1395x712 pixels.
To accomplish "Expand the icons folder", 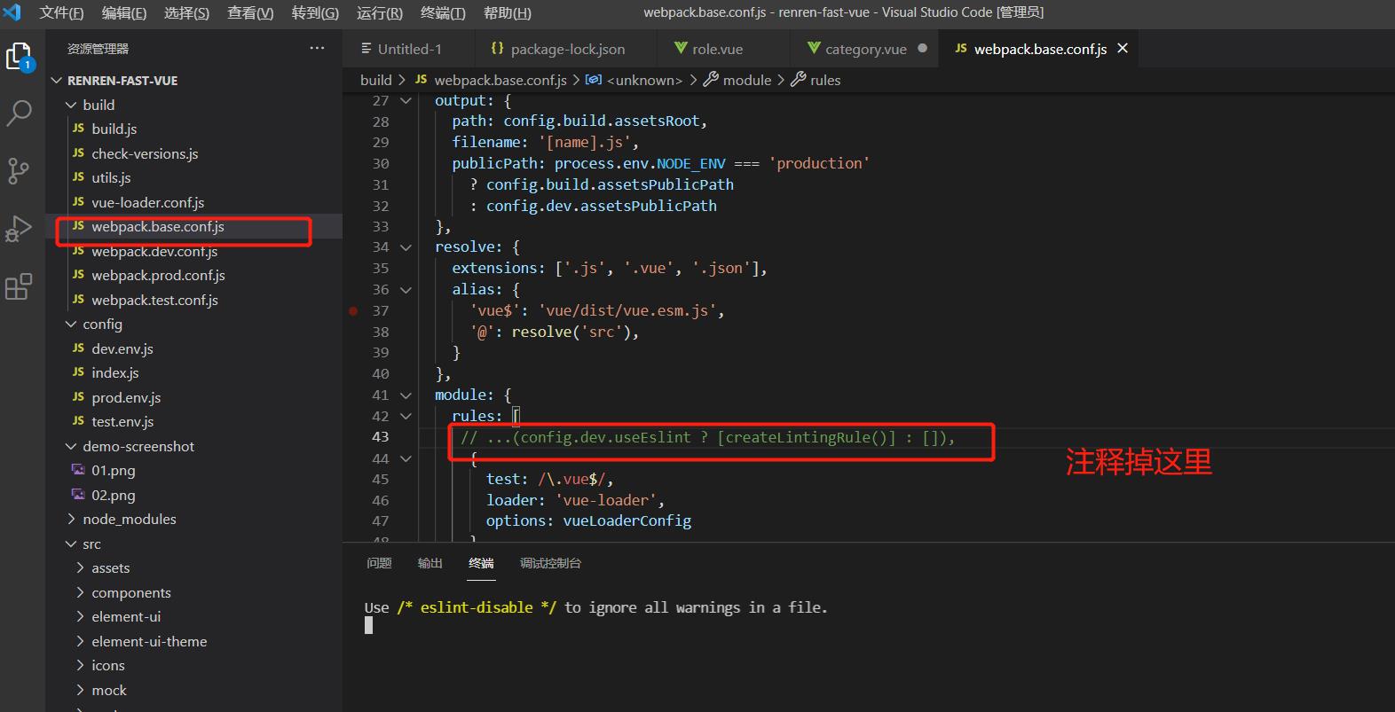I will 80,666.
